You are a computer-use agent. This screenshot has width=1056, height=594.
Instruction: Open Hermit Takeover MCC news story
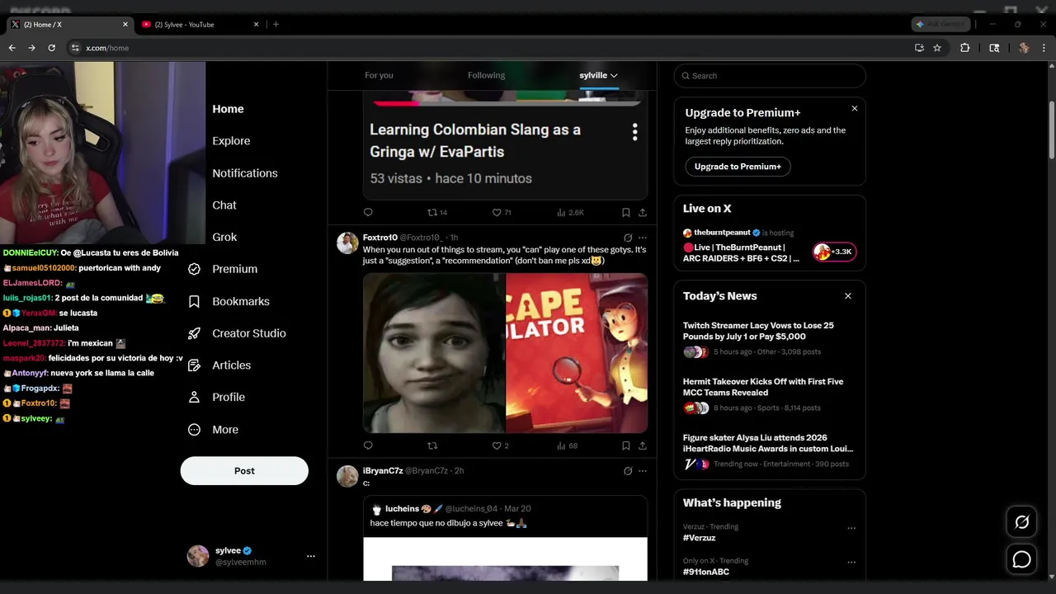(x=769, y=395)
